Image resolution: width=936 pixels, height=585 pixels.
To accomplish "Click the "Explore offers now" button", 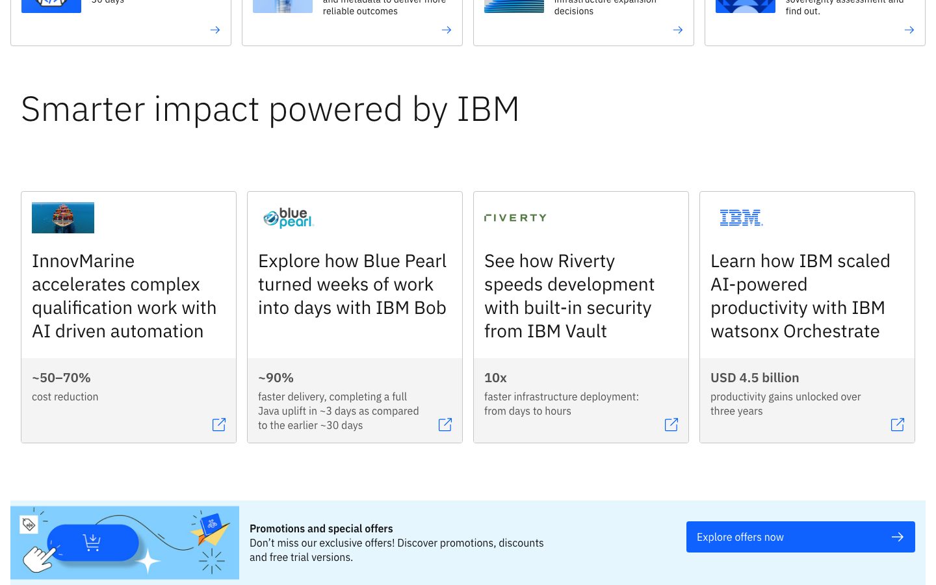I will [801, 537].
